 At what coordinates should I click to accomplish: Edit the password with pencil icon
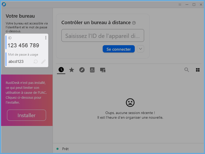43,61
